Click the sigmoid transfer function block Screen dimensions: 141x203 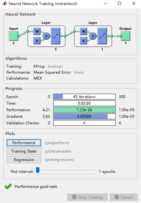coord(56,36)
